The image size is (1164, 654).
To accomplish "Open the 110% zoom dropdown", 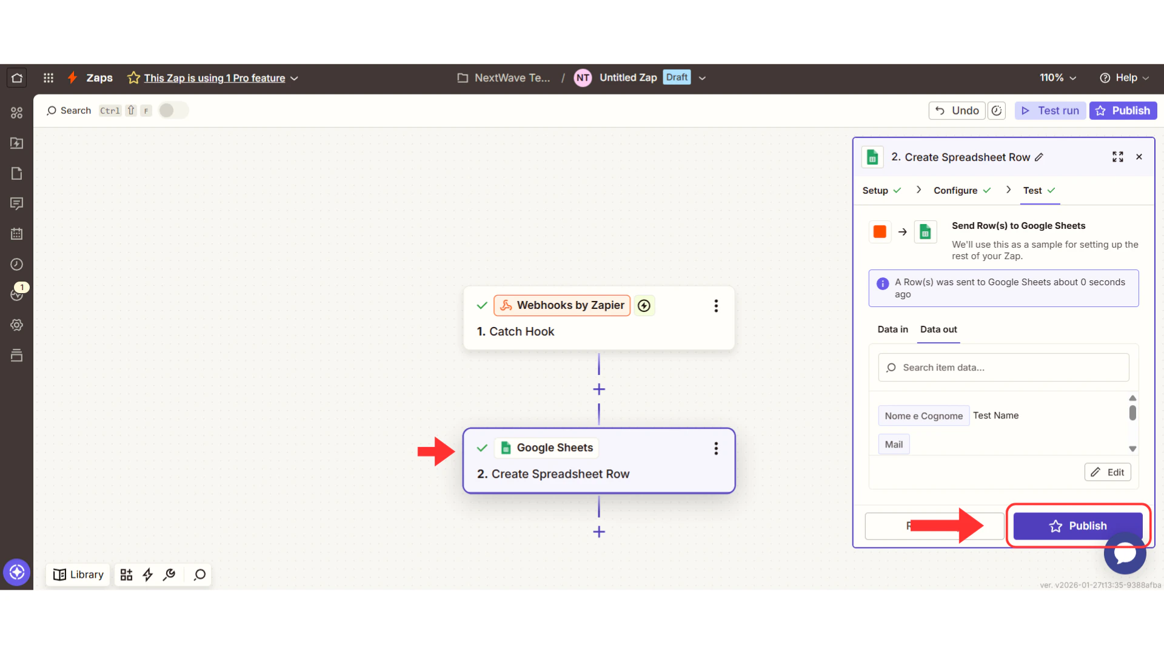I will click(x=1057, y=78).
